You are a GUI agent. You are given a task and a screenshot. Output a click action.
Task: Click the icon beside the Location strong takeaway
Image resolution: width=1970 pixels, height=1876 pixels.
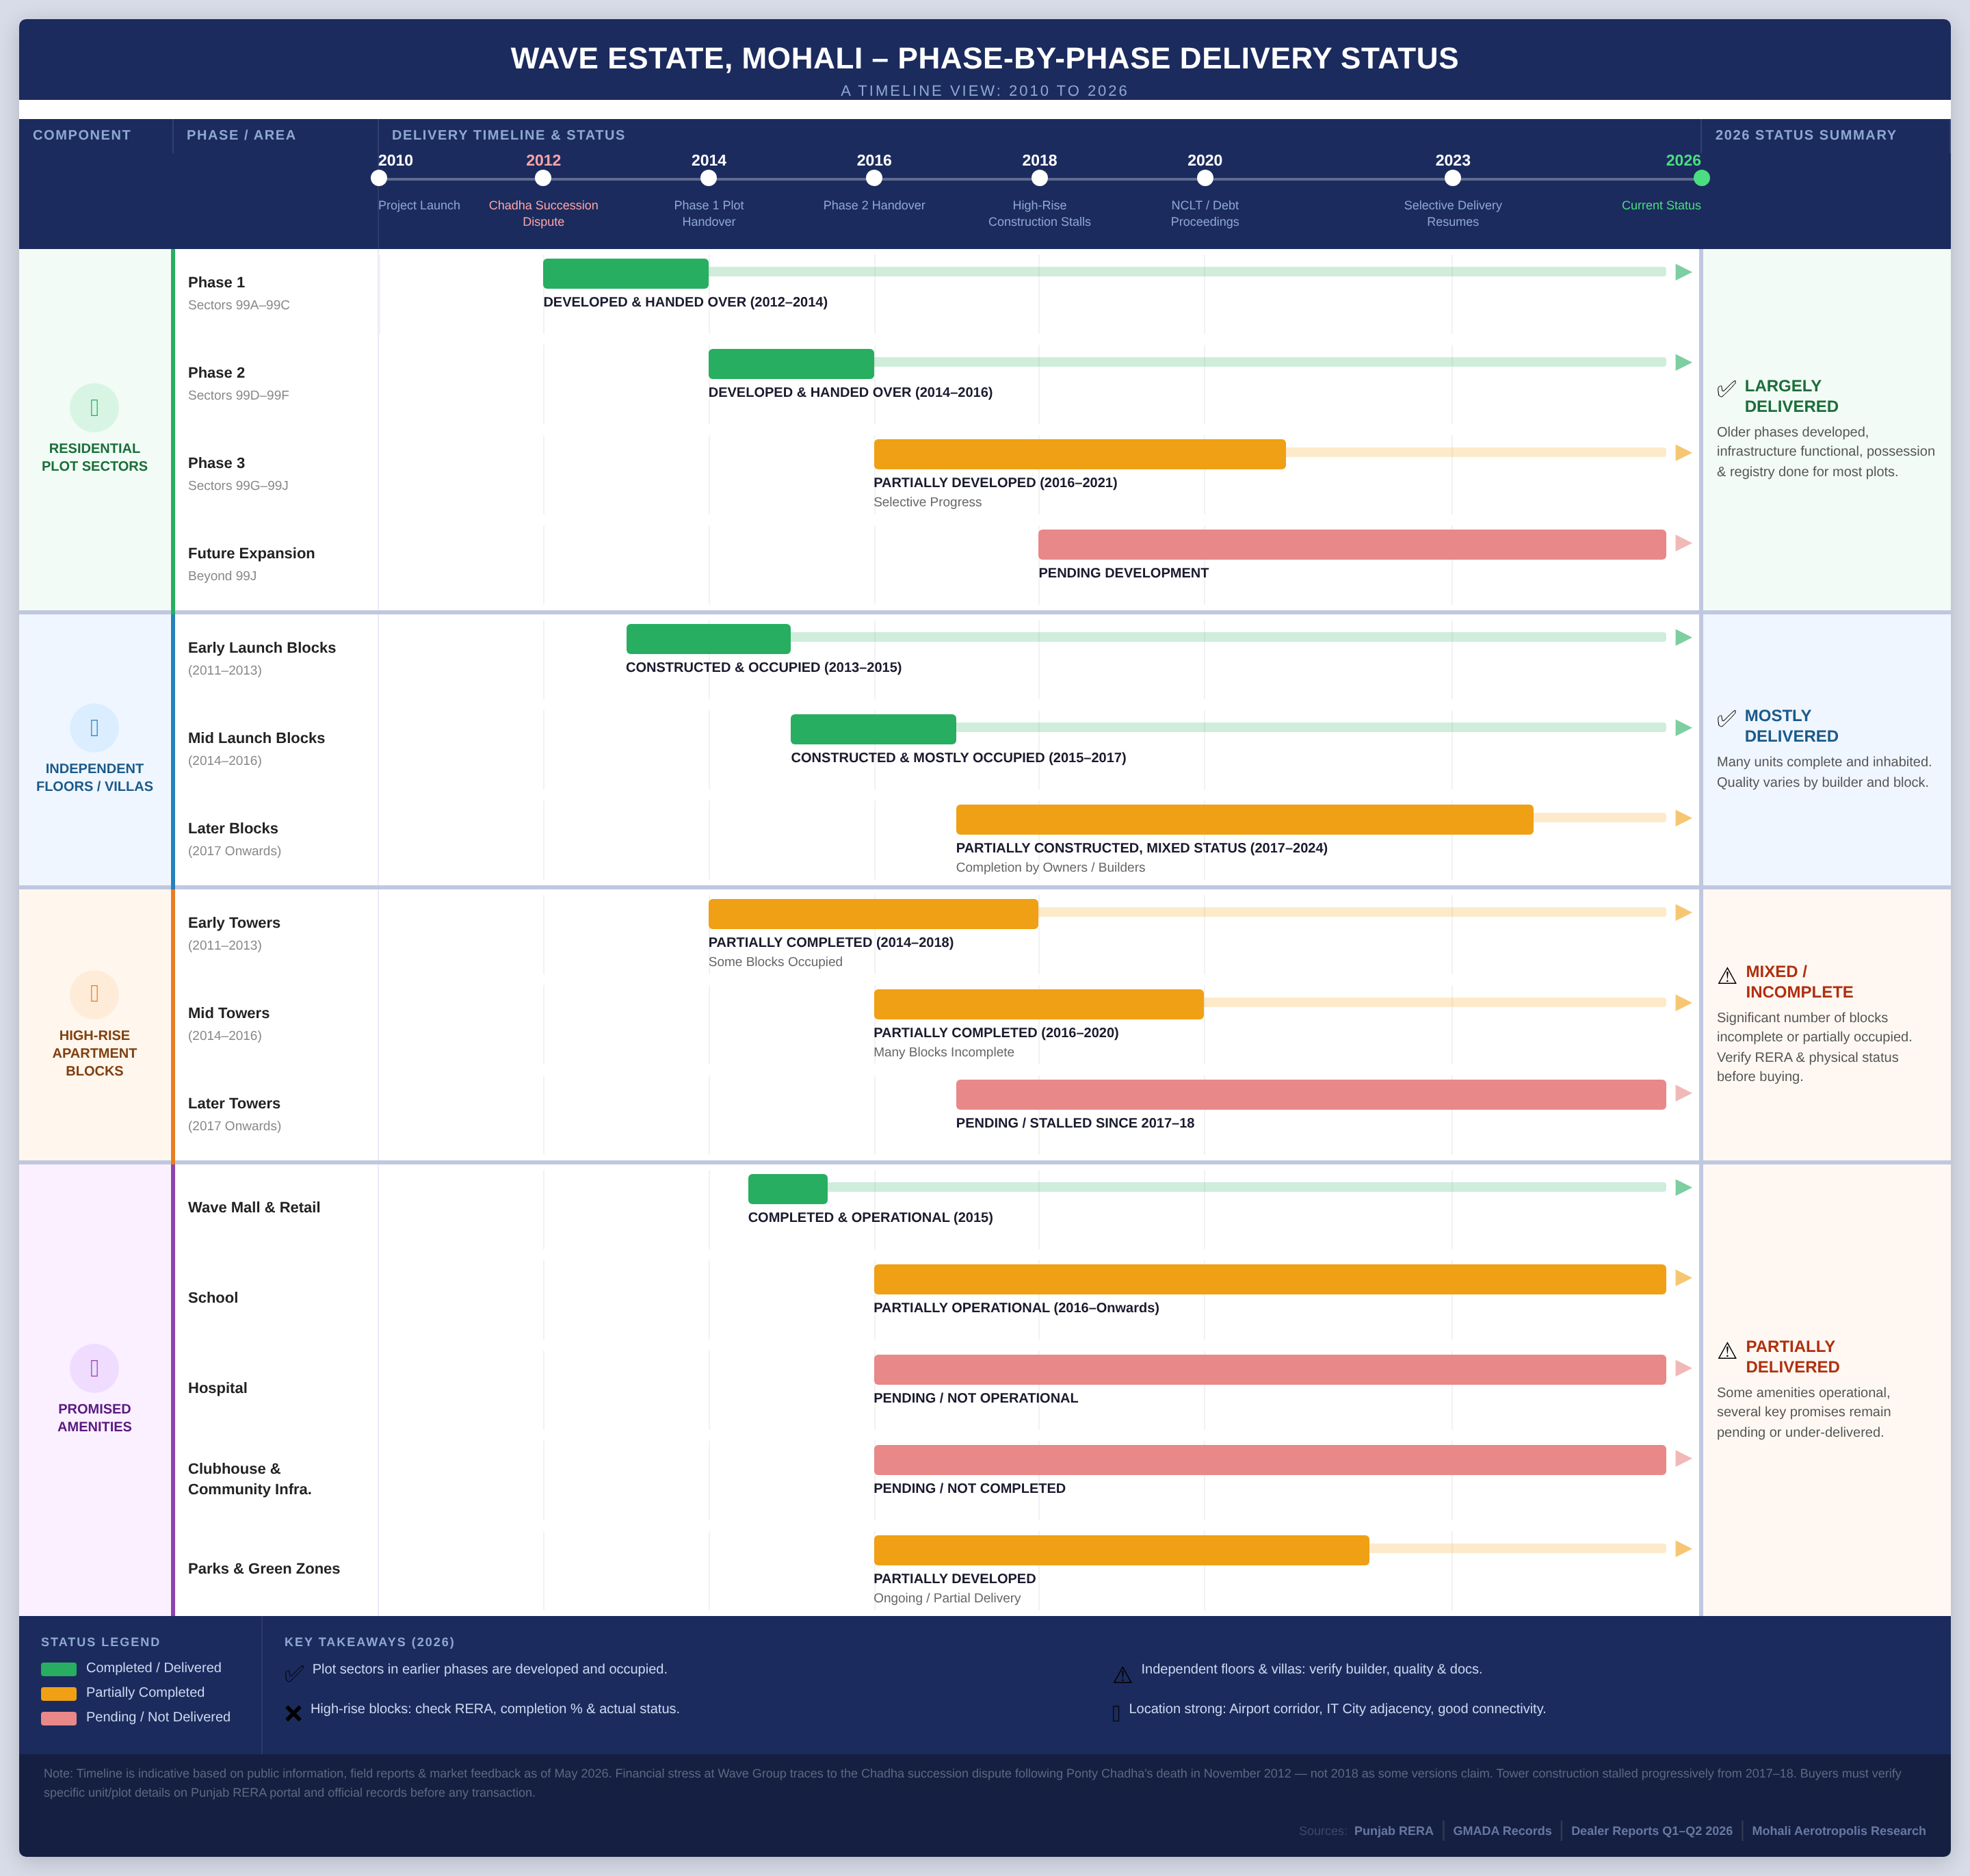click(x=1116, y=1713)
